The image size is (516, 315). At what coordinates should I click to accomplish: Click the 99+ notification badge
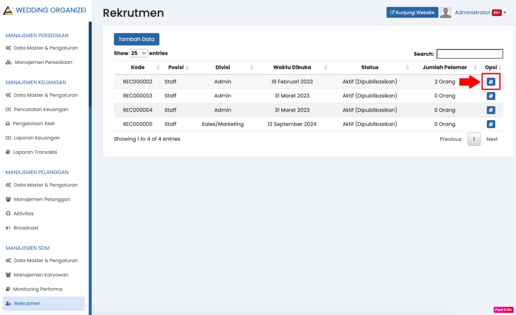[x=496, y=13]
